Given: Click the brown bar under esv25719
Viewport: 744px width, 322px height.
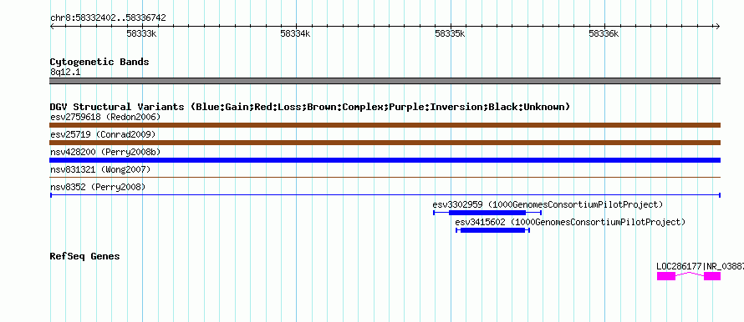Looking at the screenshot, I should [x=385, y=143].
